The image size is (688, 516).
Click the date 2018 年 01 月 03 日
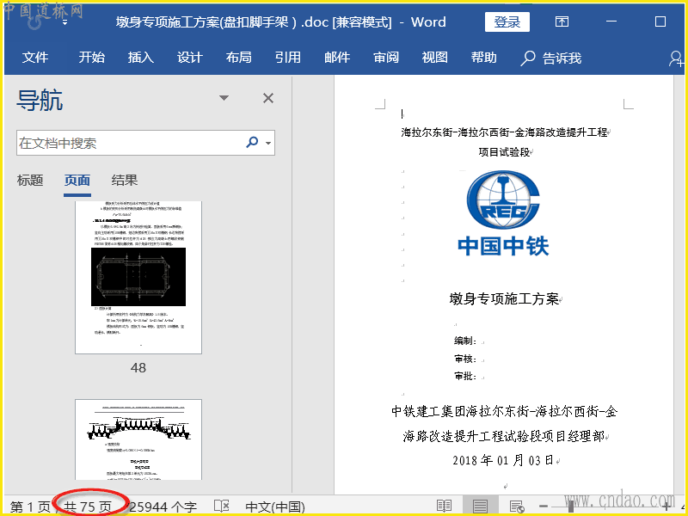click(503, 460)
